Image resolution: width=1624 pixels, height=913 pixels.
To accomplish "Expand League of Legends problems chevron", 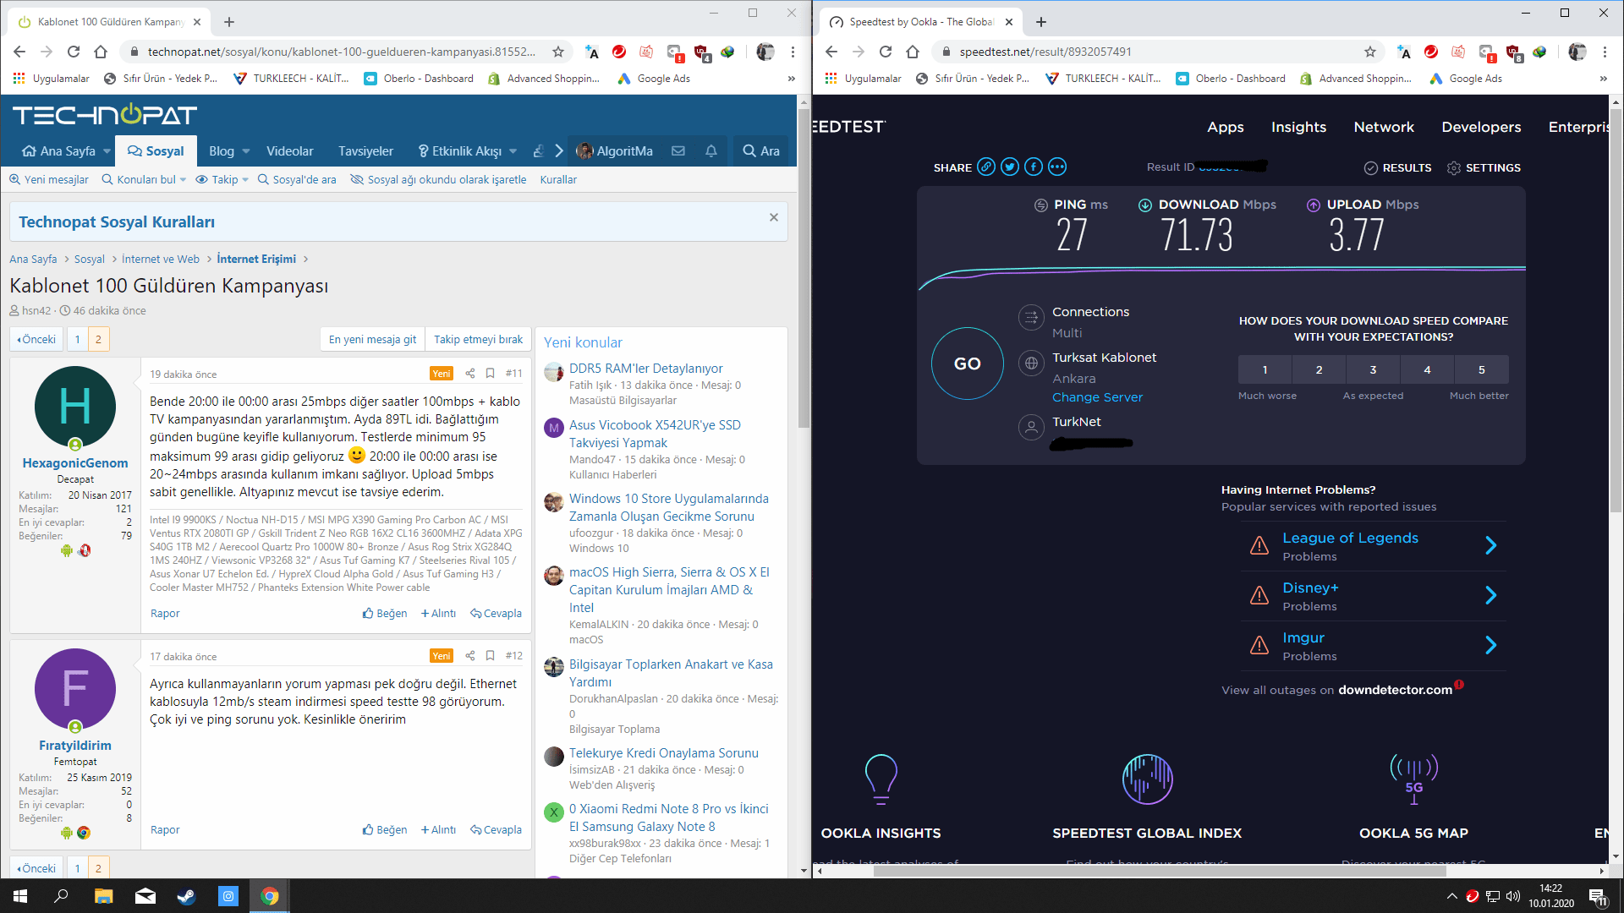I will coord(1490,545).
